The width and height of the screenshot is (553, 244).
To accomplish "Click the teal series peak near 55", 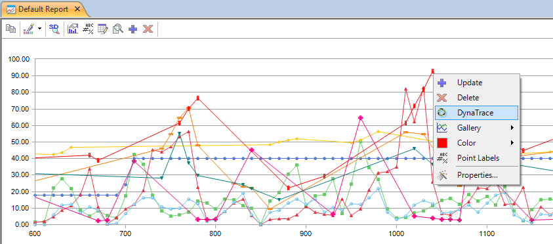I will (x=180, y=134).
